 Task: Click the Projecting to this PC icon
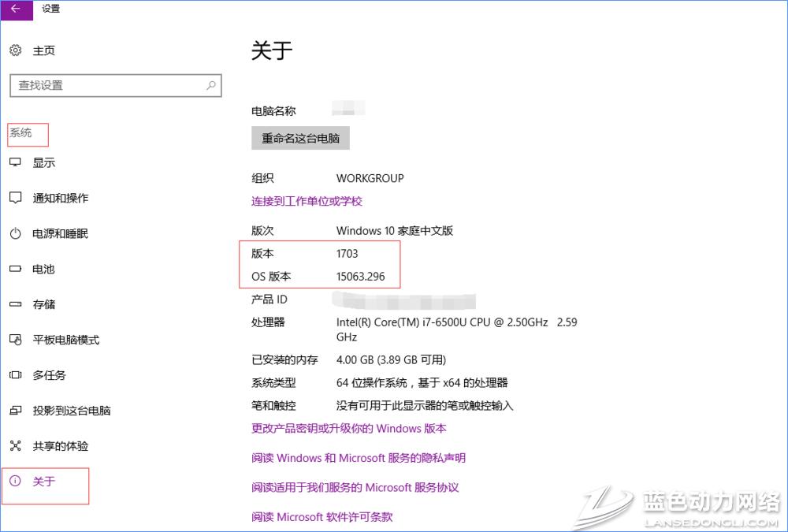(x=15, y=411)
